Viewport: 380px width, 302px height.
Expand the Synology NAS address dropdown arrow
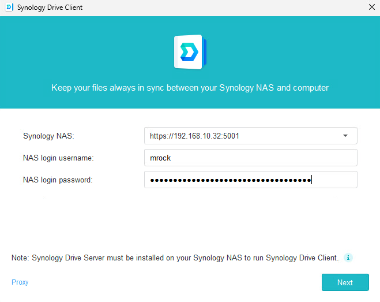click(x=345, y=136)
